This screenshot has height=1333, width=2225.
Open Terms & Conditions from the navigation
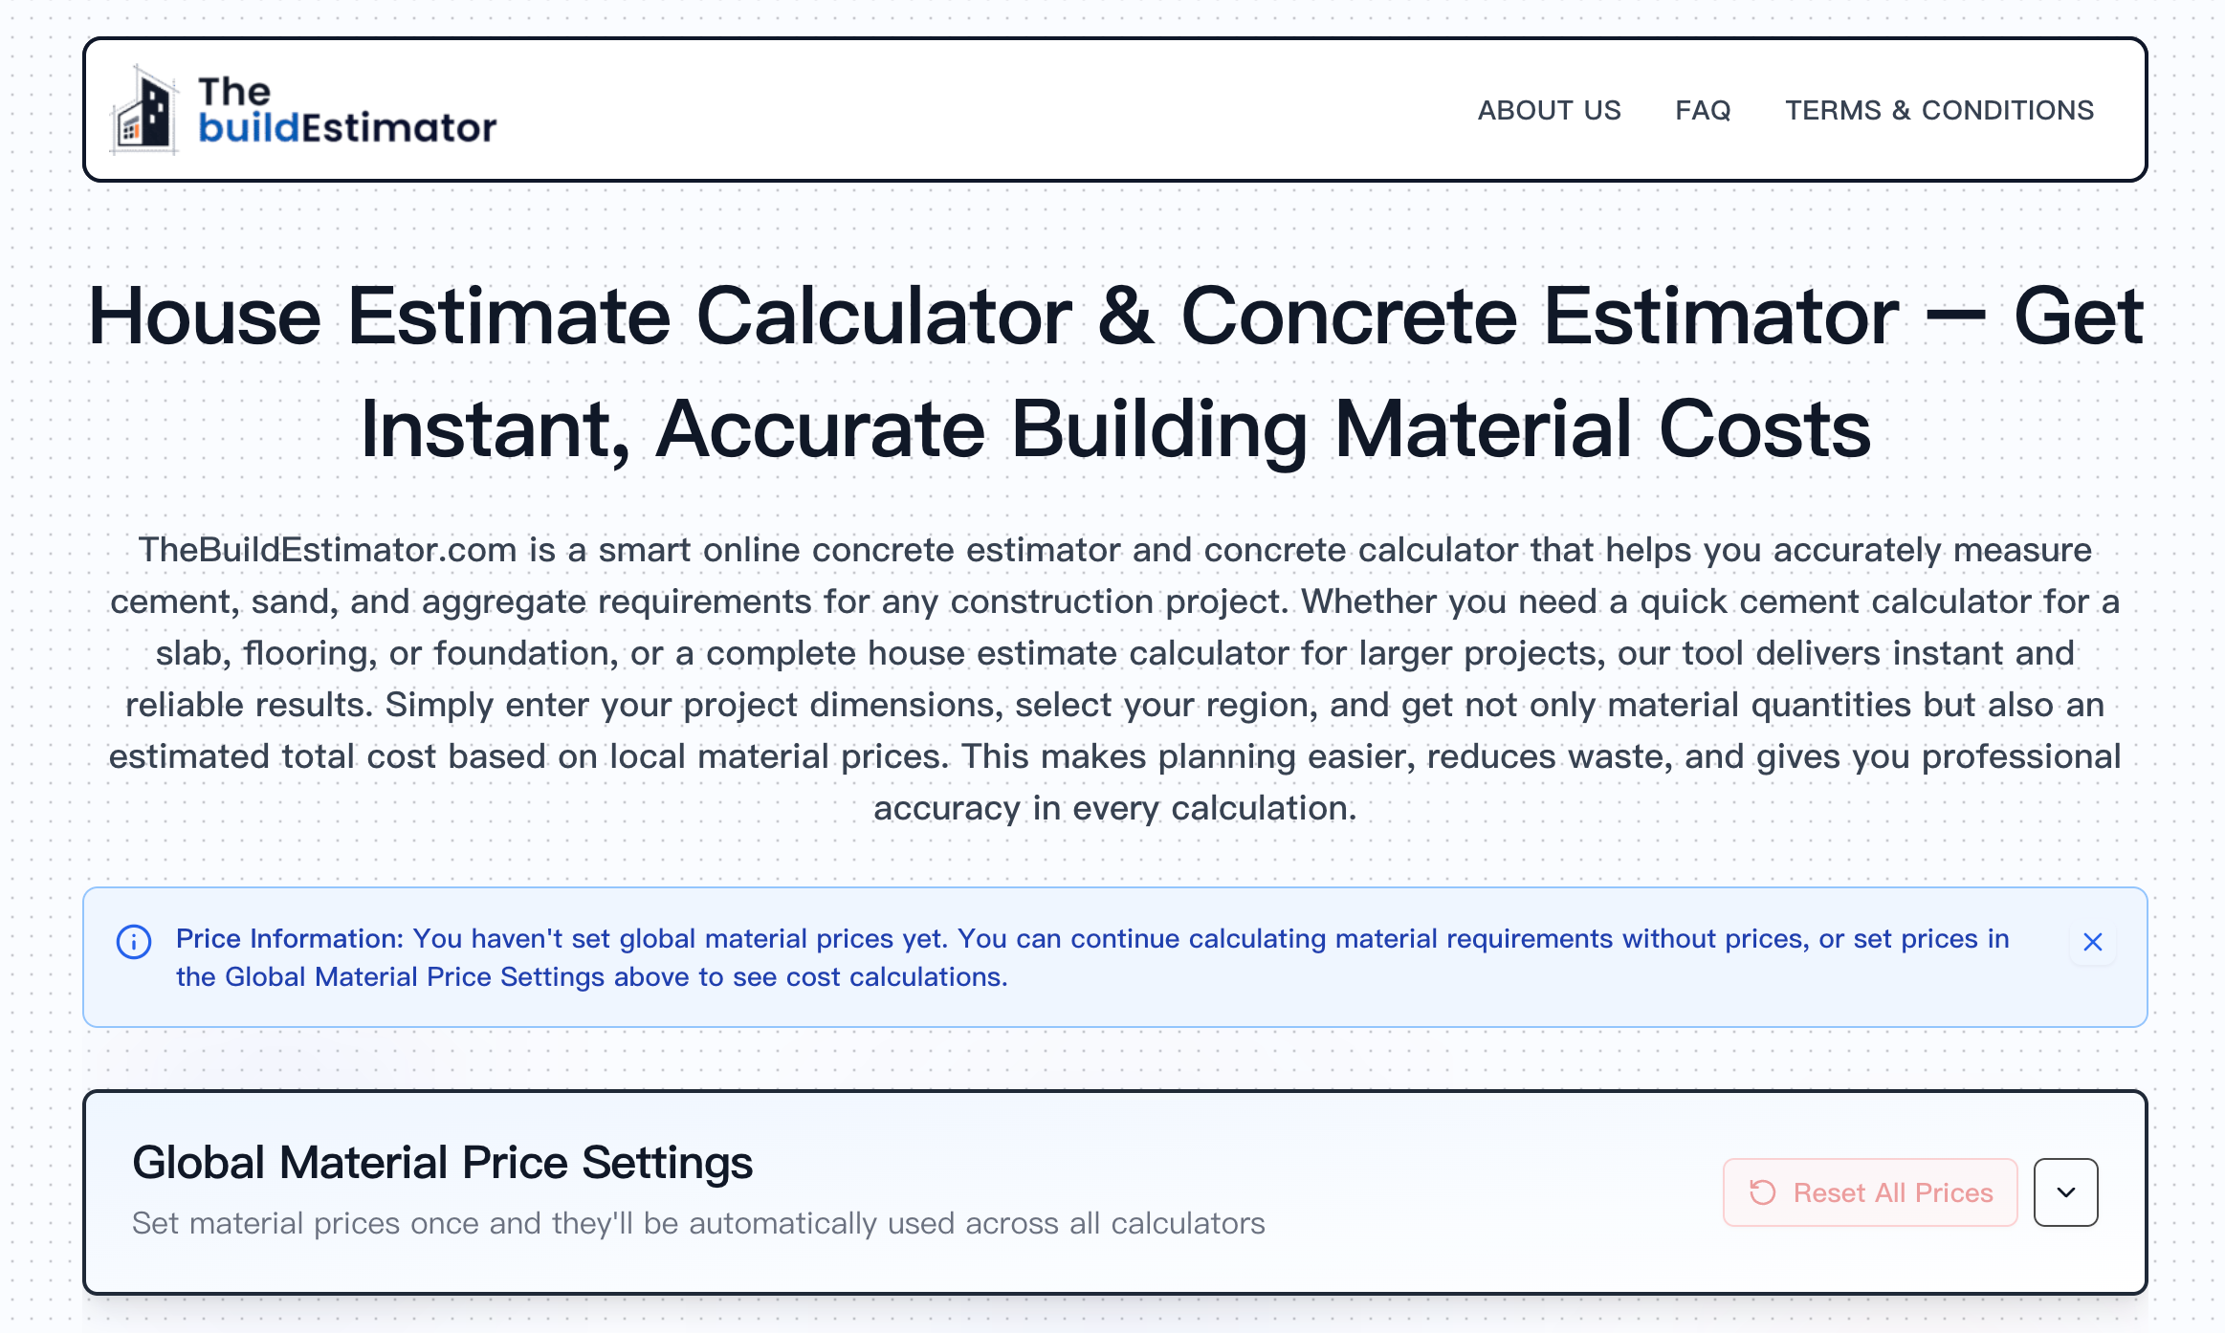point(1939,111)
